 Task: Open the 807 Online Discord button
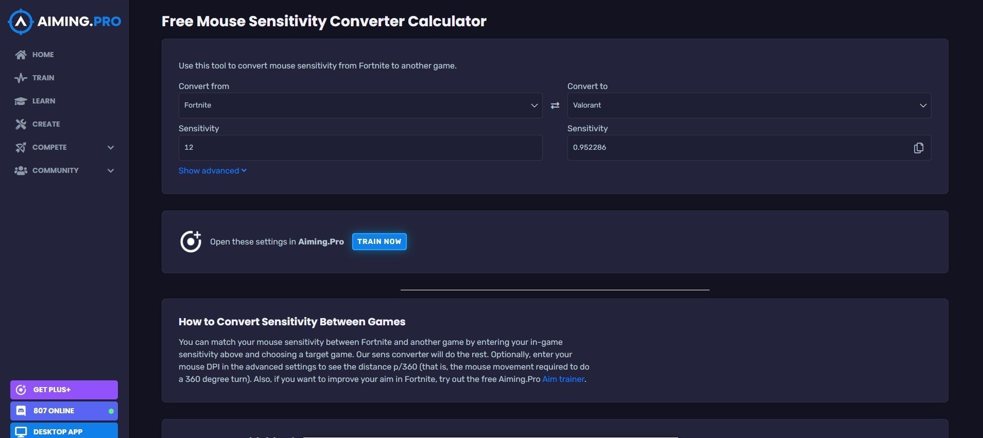click(64, 411)
